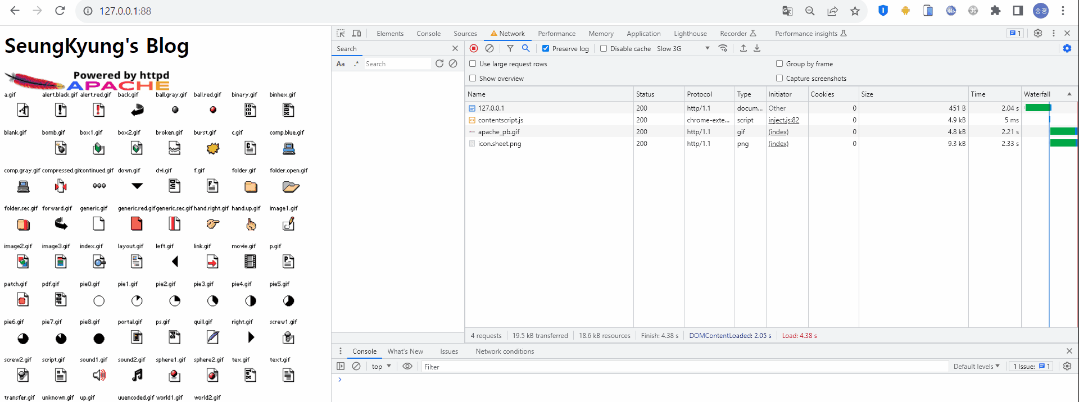Enable Group by frame checkbox

click(779, 63)
